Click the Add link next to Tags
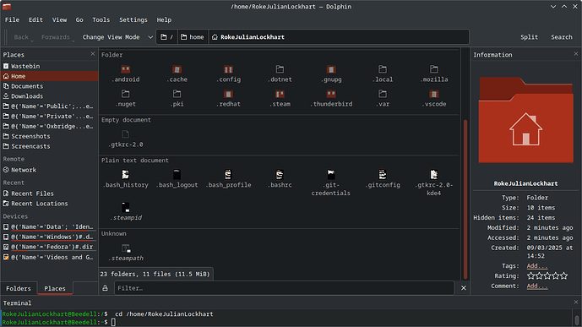The height and width of the screenshot is (327, 582). pyautogui.click(x=536, y=266)
